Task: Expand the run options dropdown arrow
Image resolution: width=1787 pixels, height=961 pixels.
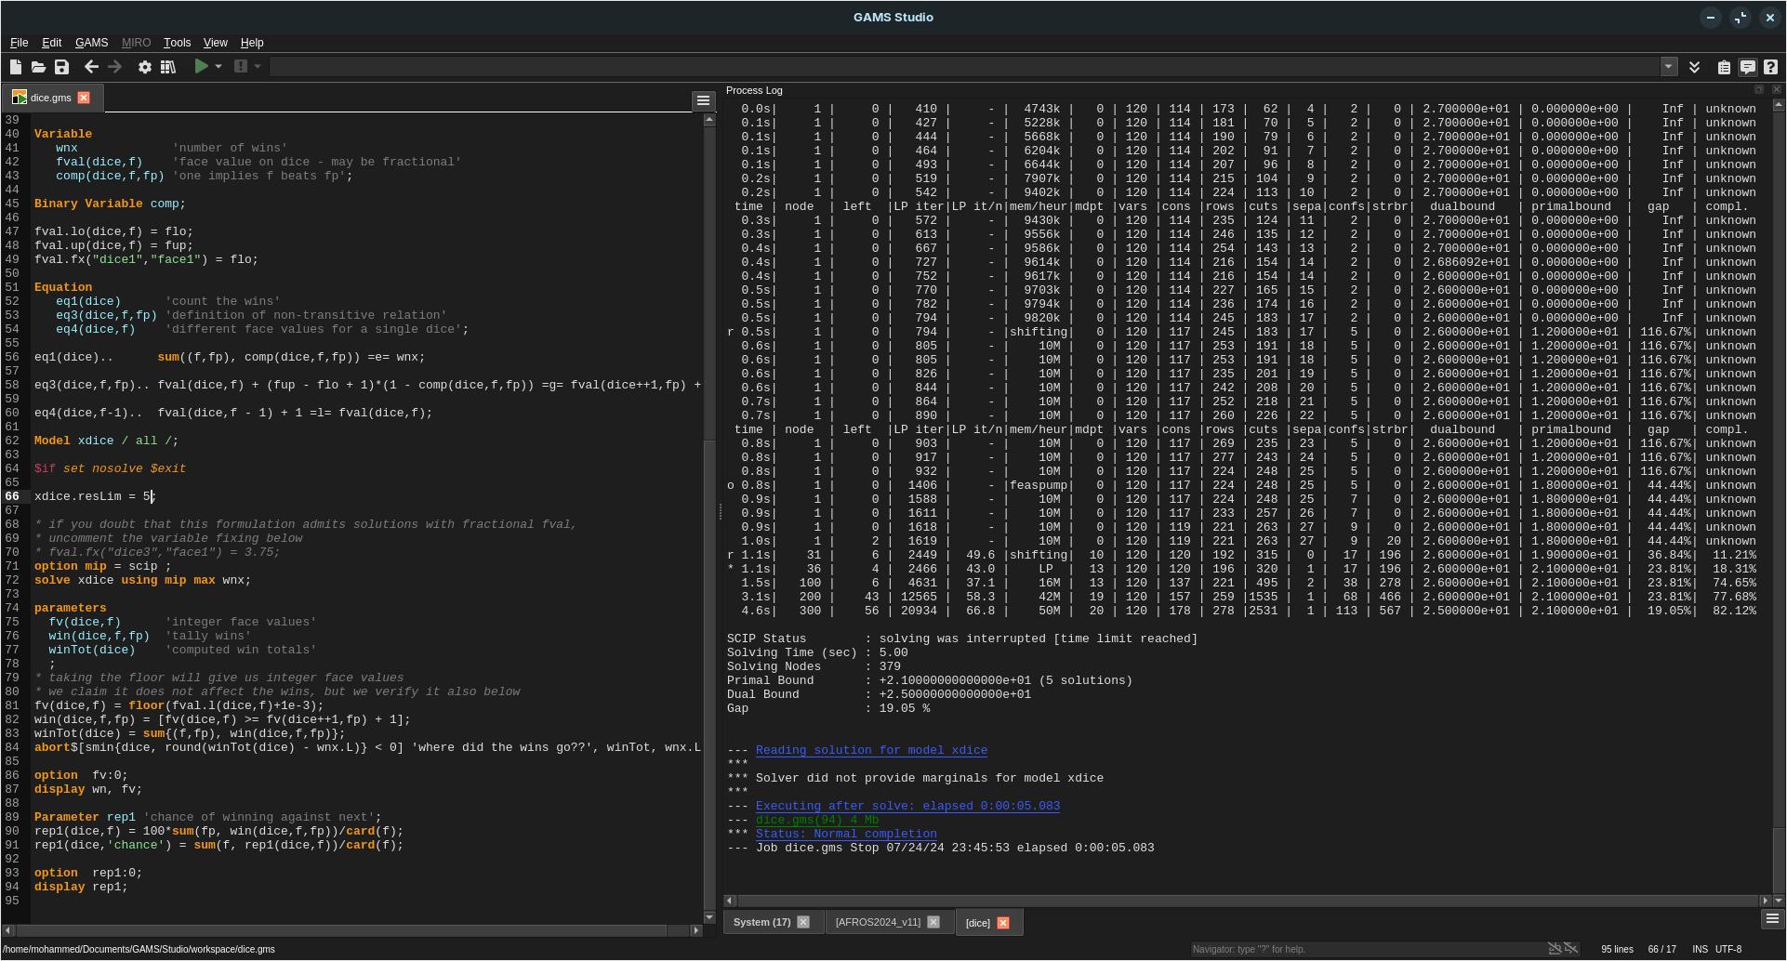Action: [218, 67]
